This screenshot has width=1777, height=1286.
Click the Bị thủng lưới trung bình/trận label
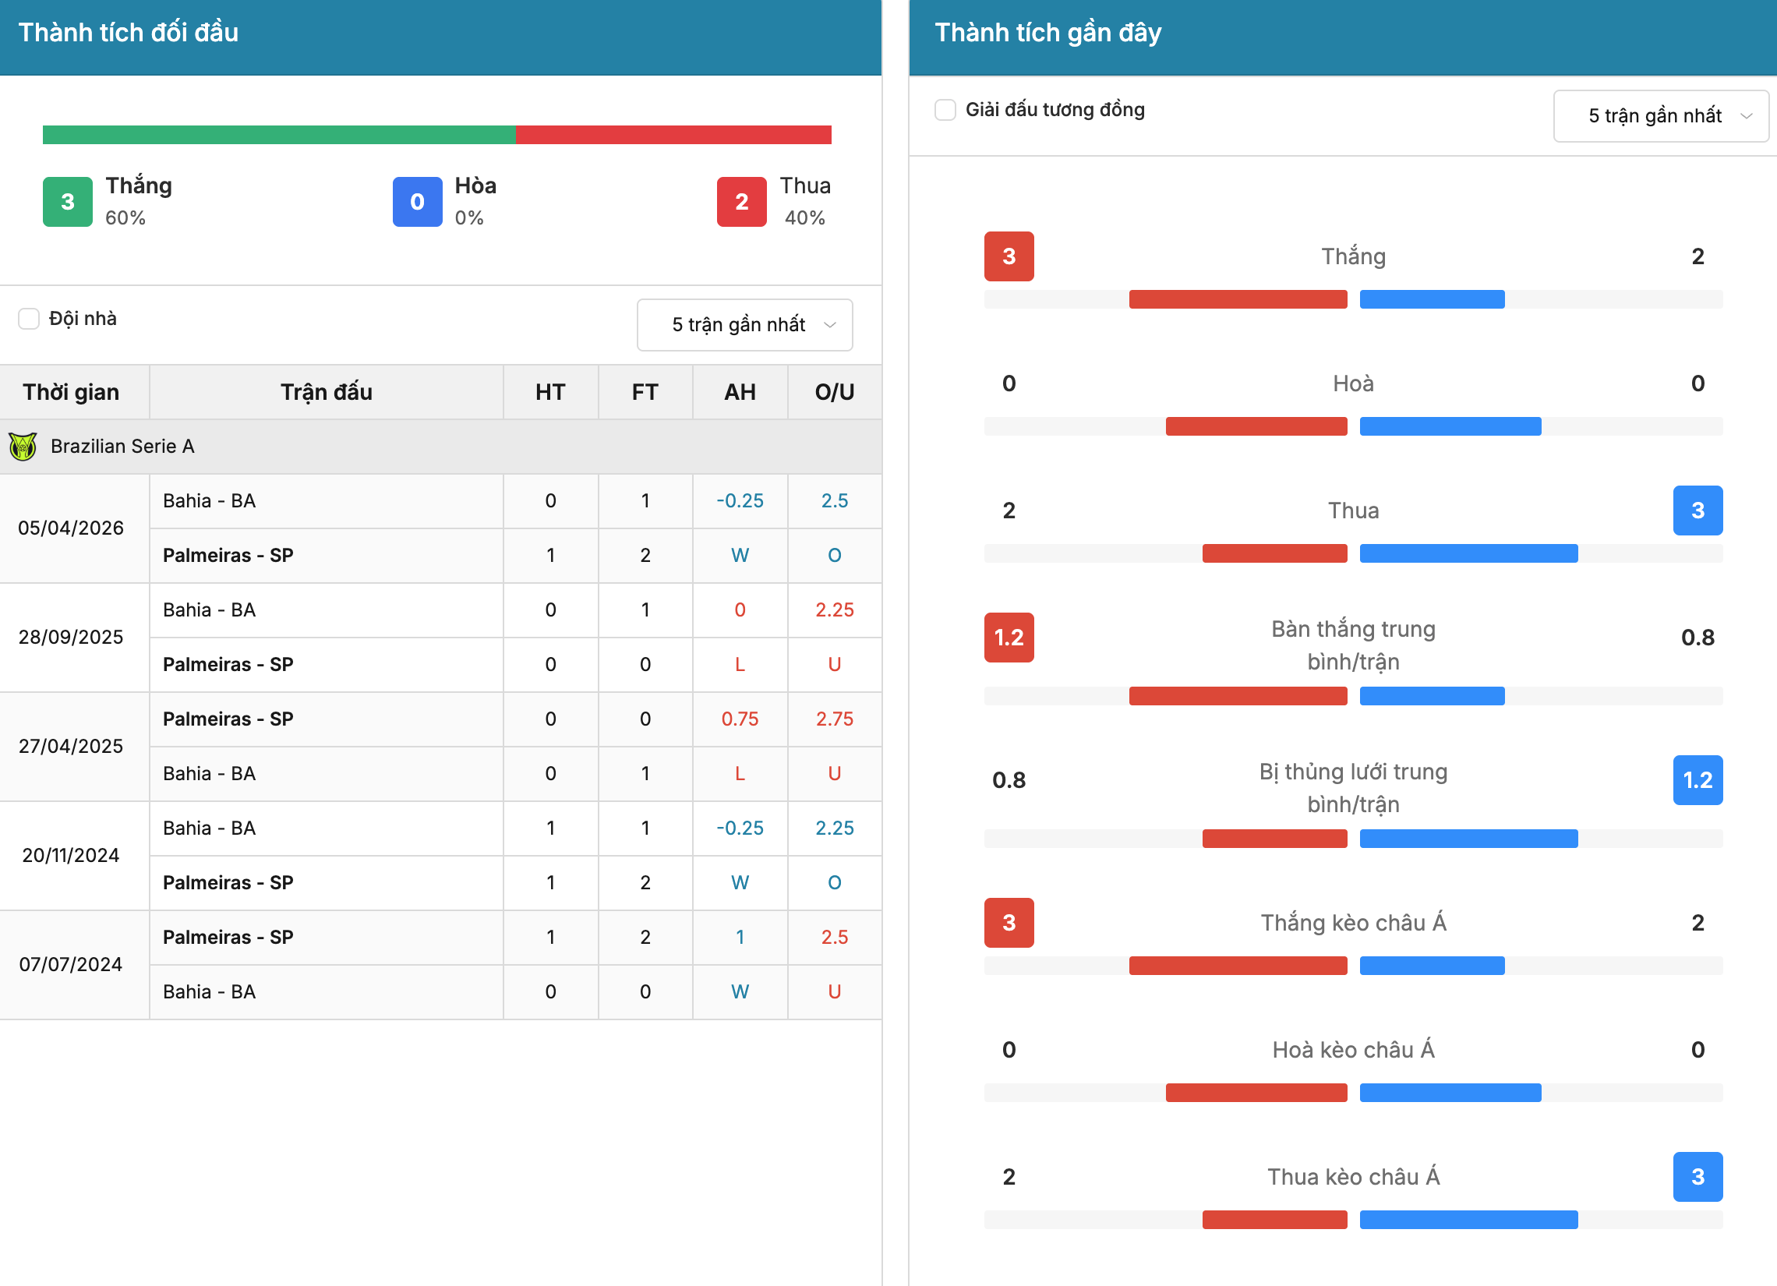tap(1353, 789)
